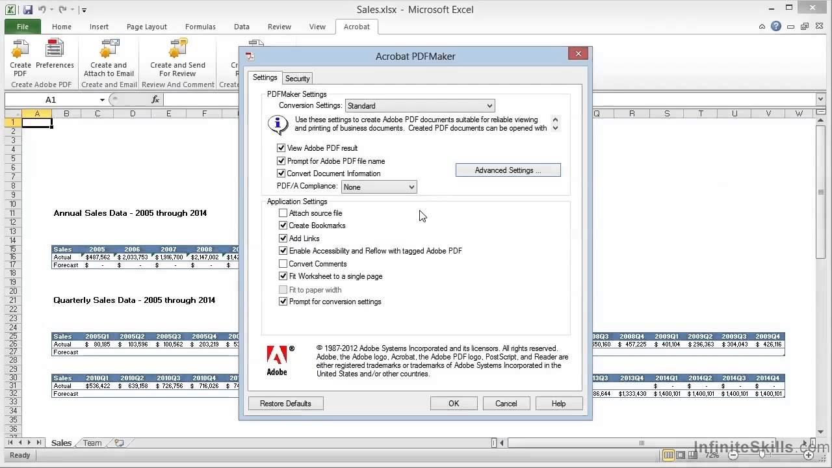
Task: Click Restore Defaults button
Action: [285, 404]
